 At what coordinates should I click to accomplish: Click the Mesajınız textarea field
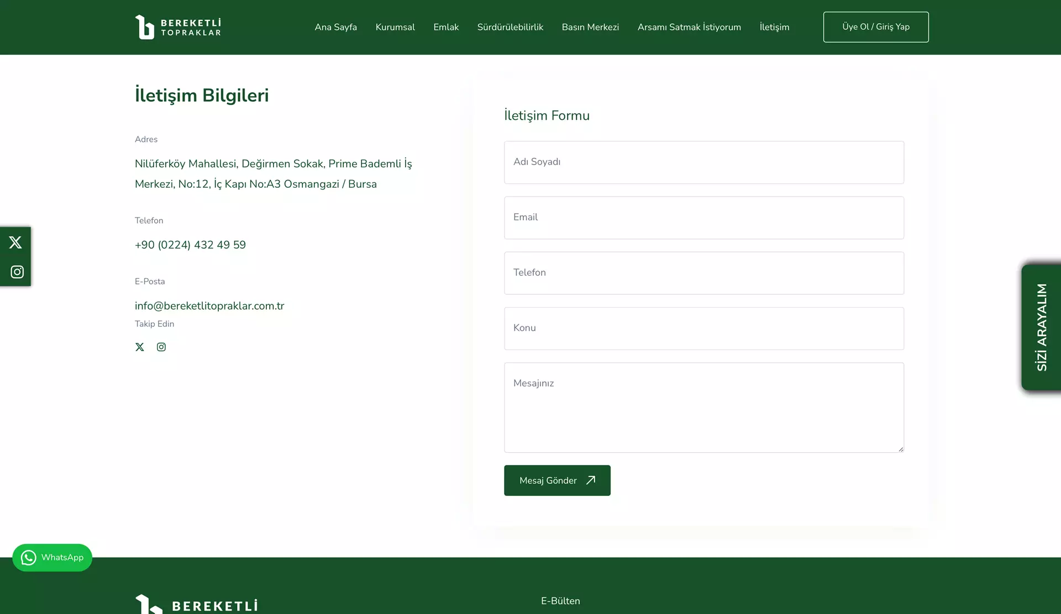tap(703, 407)
